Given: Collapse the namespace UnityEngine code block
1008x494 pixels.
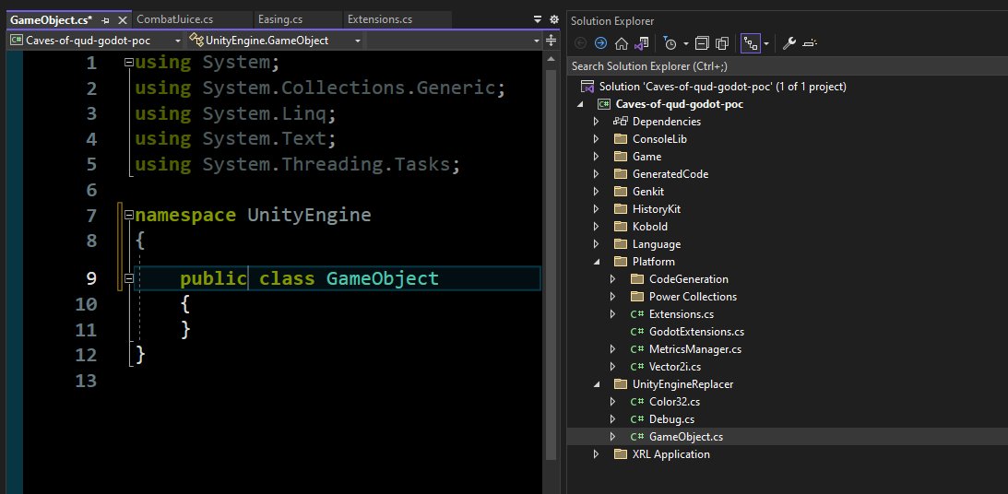Looking at the screenshot, I should point(128,216).
